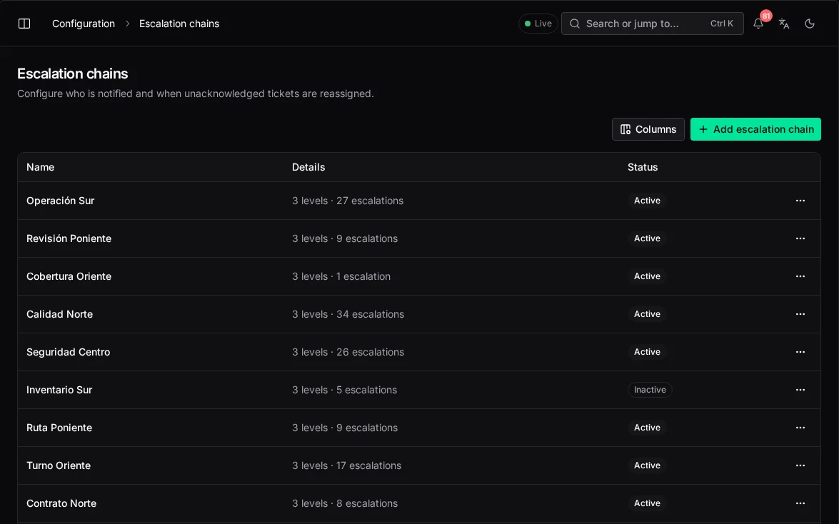
Task: Open row actions for Revisión Poniente
Action: [800, 238]
